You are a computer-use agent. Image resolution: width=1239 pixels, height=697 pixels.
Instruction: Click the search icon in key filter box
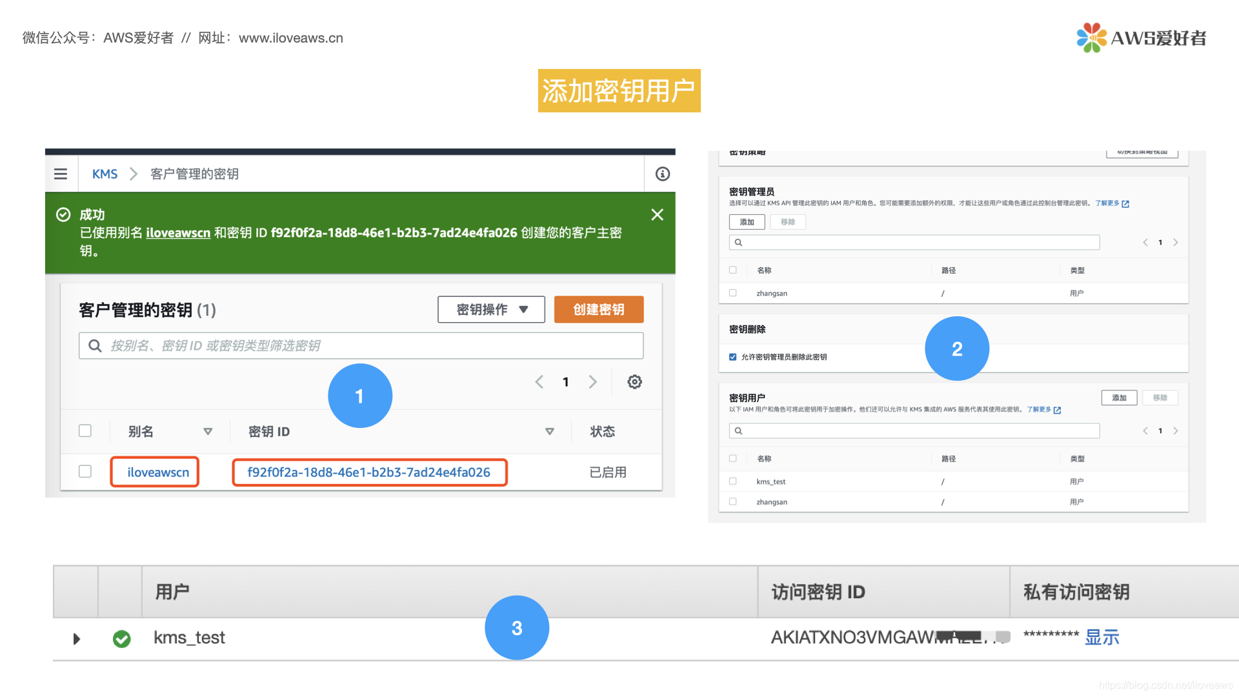[x=95, y=346]
